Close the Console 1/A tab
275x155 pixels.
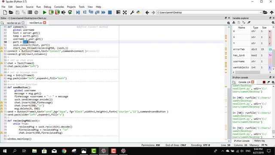click(253, 82)
